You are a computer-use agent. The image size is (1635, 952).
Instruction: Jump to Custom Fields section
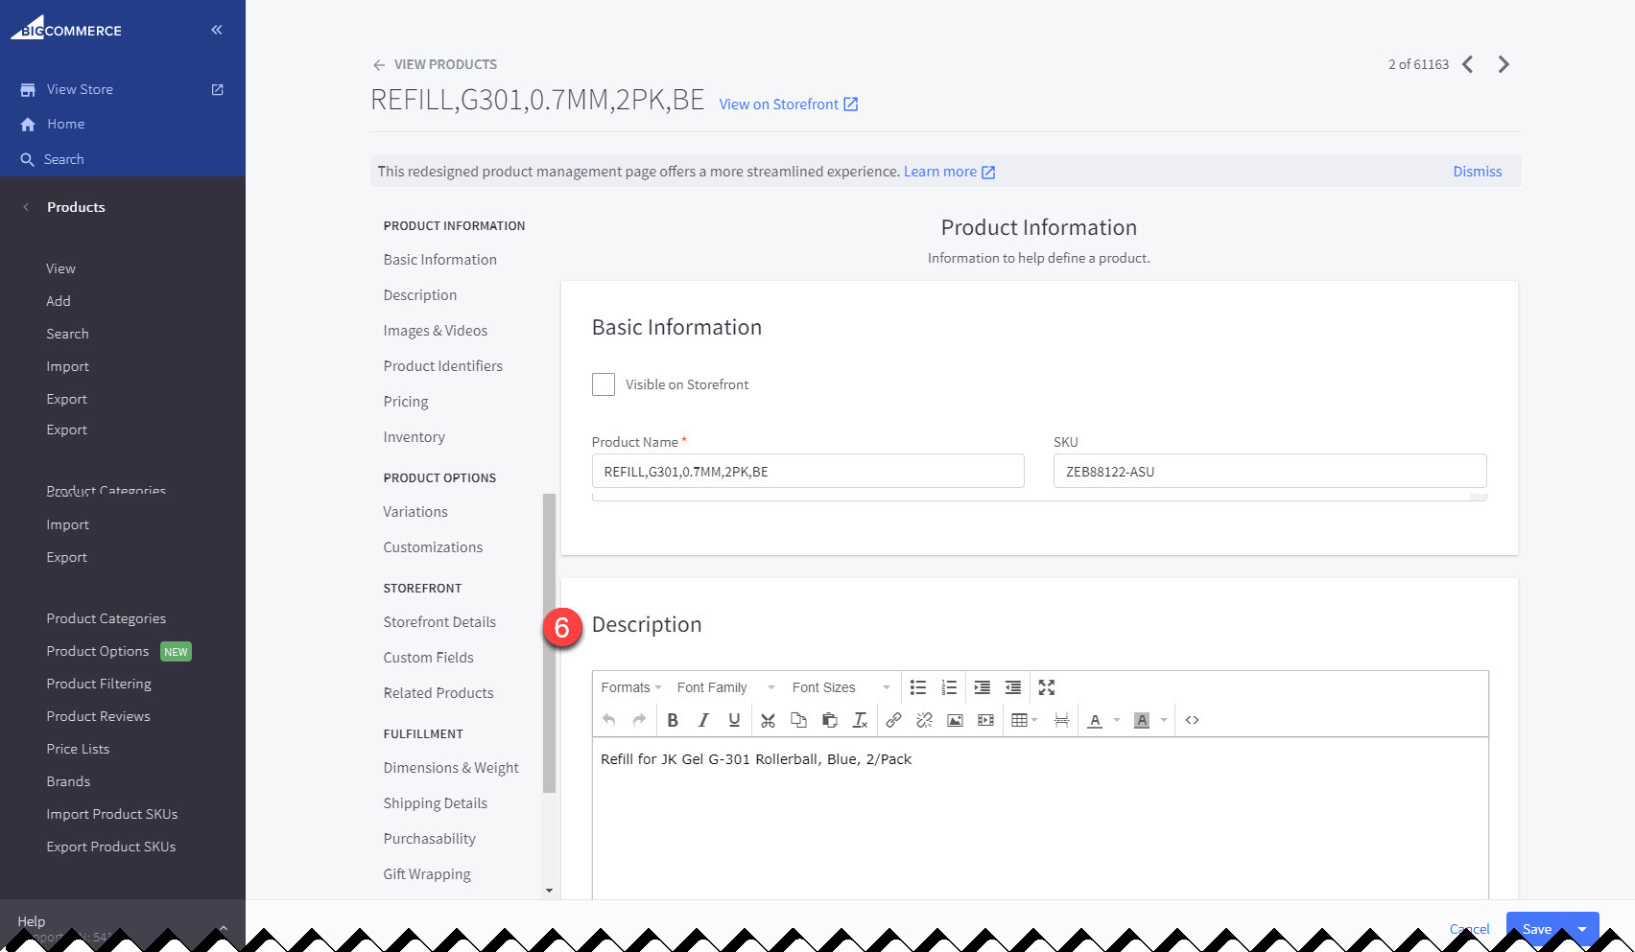(428, 658)
